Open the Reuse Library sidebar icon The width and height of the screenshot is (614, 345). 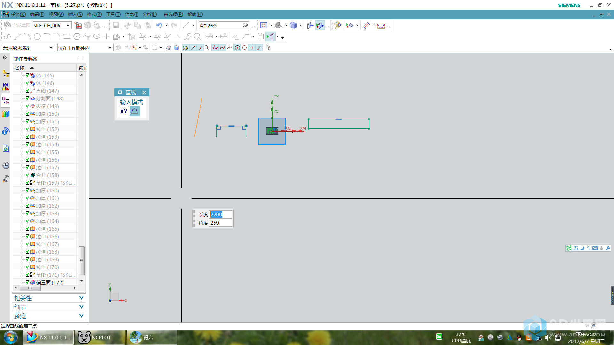click(x=5, y=114)
